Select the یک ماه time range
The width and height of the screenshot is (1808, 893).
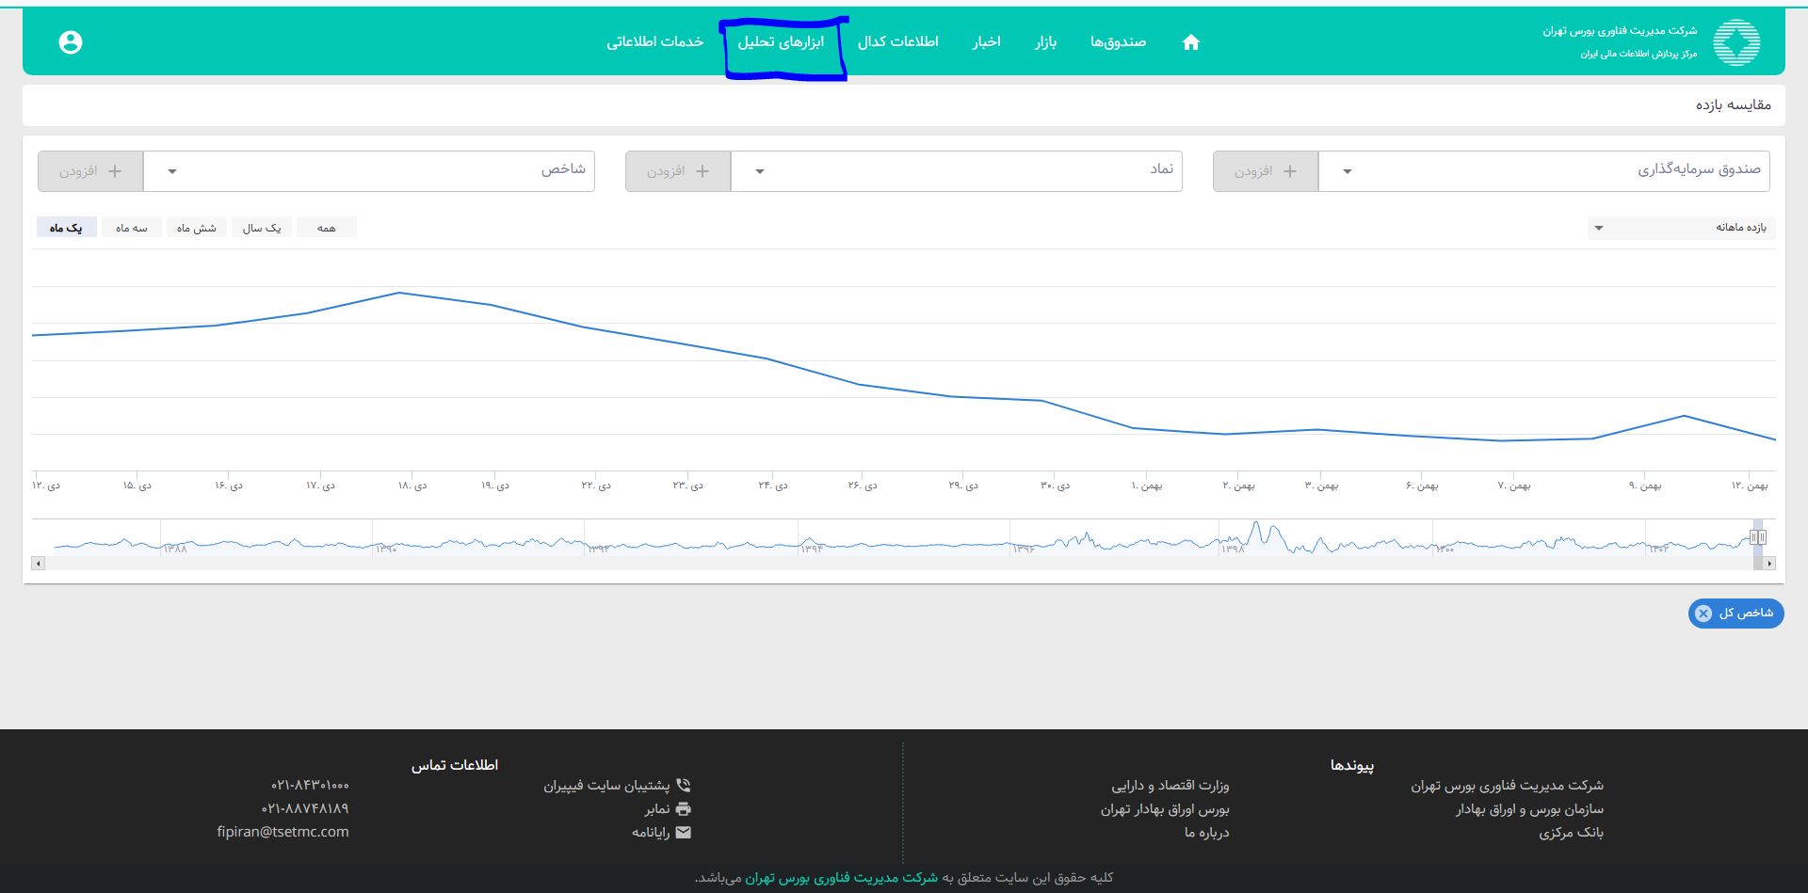[66, 228]
